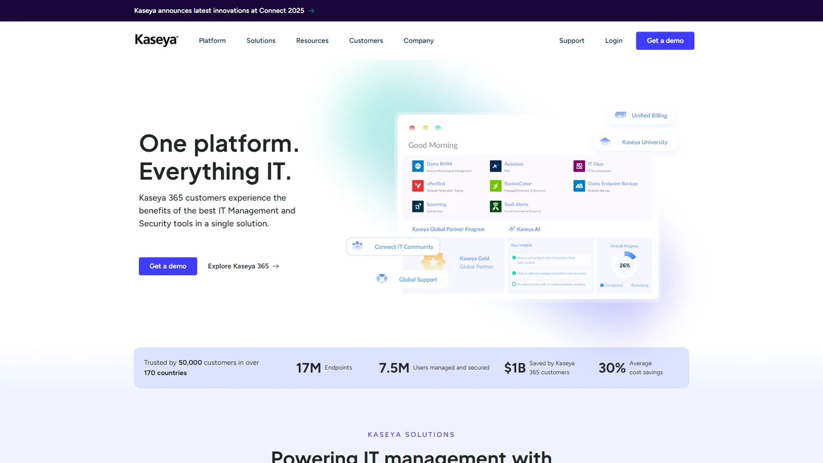Click the green SaaS Alerts product icon
The image size is (823, 463).
pyautogui.click(x=495, y=206)
